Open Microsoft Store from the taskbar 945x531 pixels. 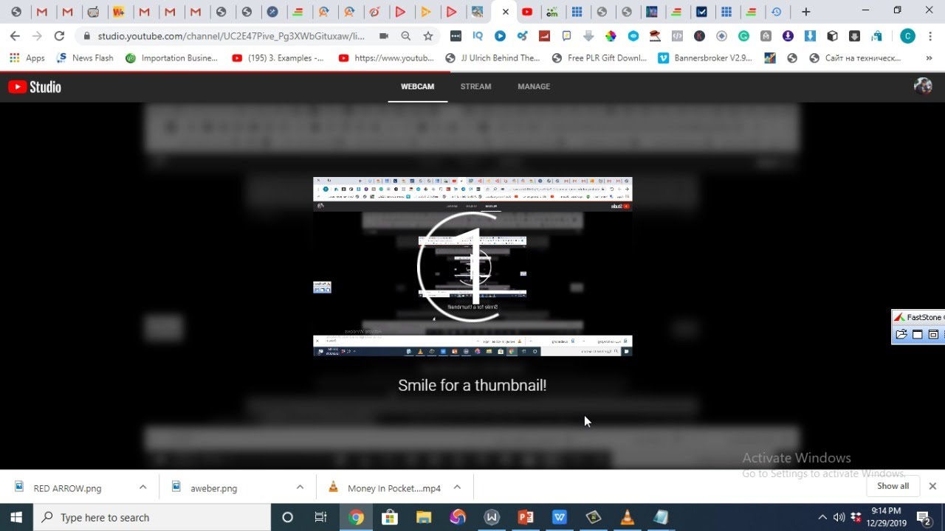[390, 517]
